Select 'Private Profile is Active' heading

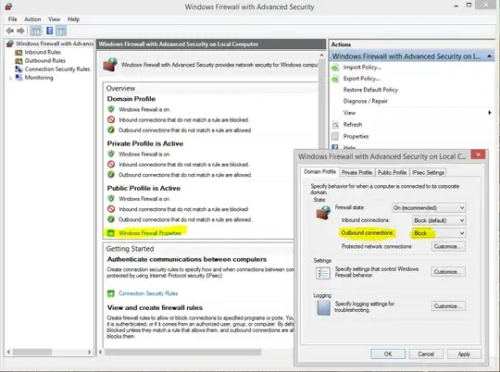(145, 143)
